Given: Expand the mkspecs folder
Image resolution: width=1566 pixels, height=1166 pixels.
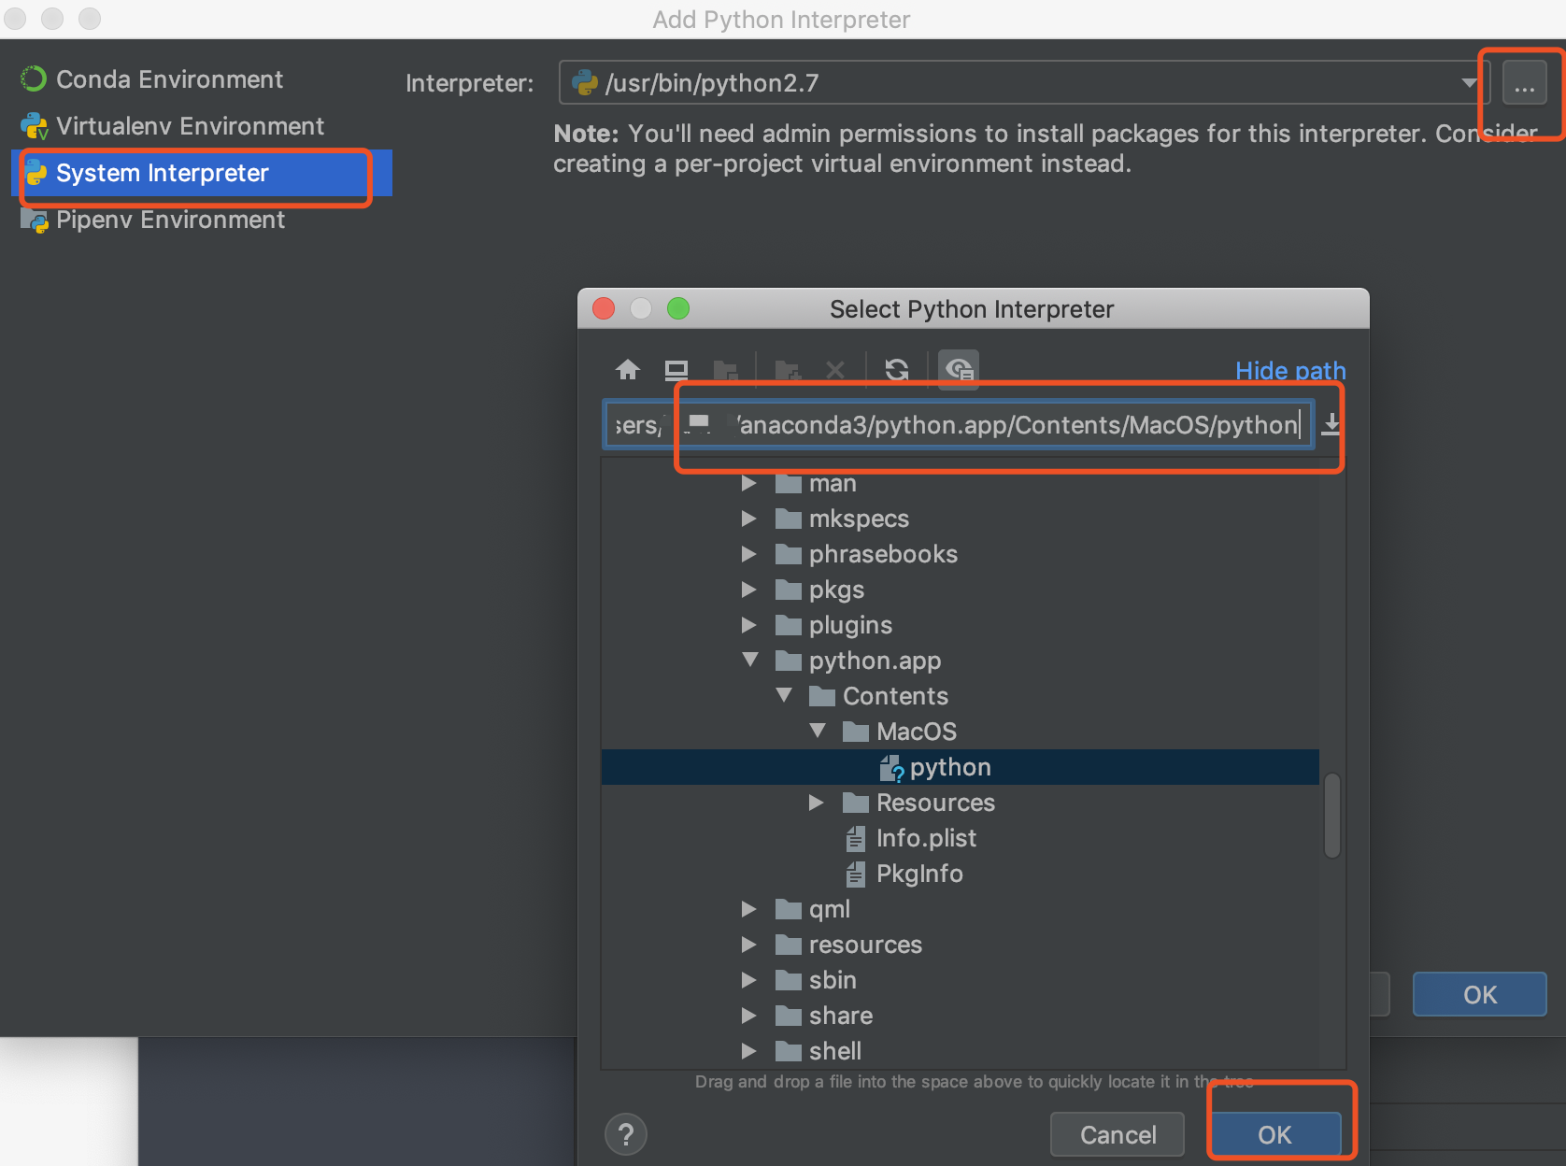Looking at the screenshot, I should [748, 519].
